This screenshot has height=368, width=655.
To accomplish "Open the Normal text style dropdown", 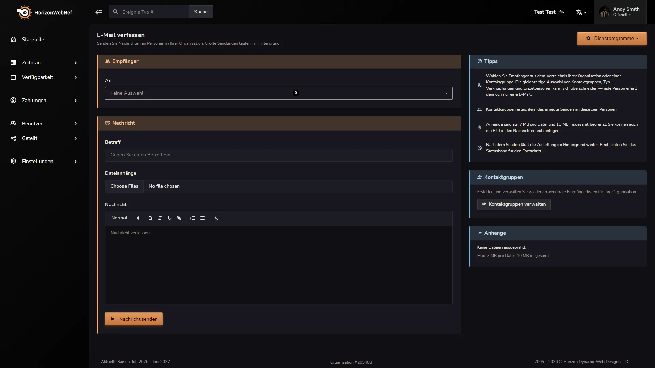I will [x=125, y=218].
